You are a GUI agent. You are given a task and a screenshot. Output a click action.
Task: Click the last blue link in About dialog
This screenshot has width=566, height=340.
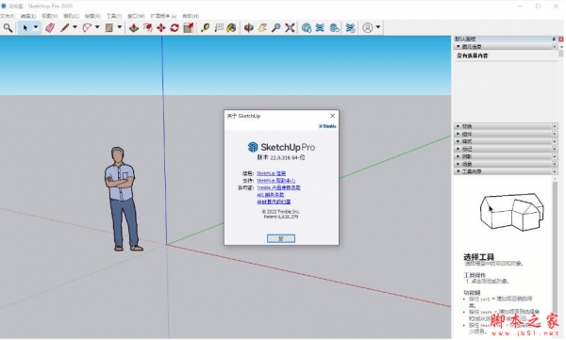coord(274,202)
